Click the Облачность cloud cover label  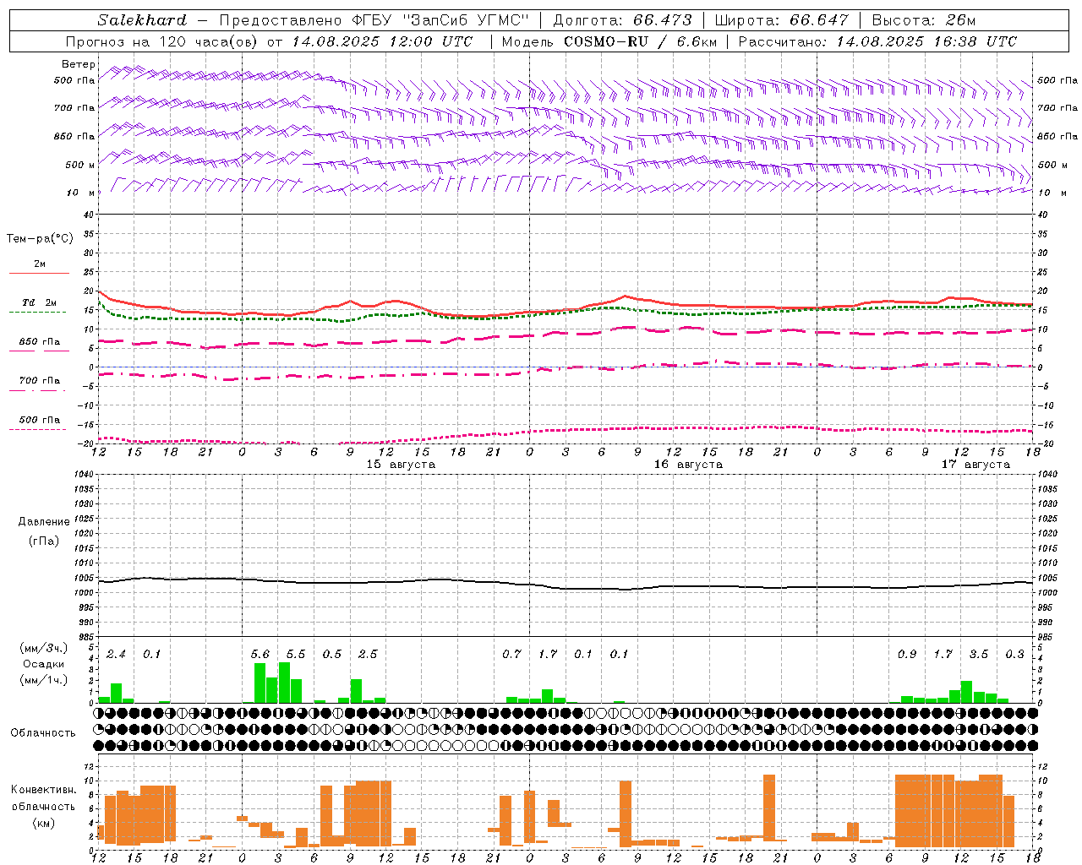pos(43,733)
